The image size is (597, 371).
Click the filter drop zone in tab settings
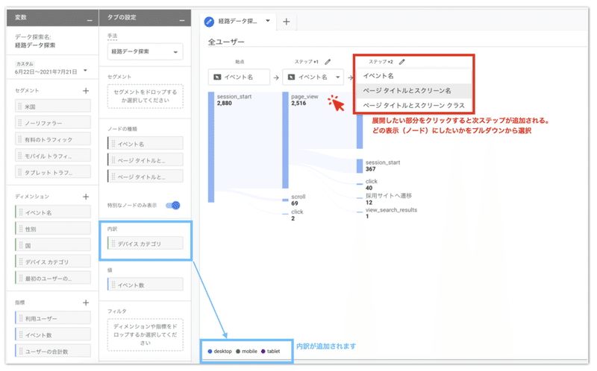[x=145, y=334]
